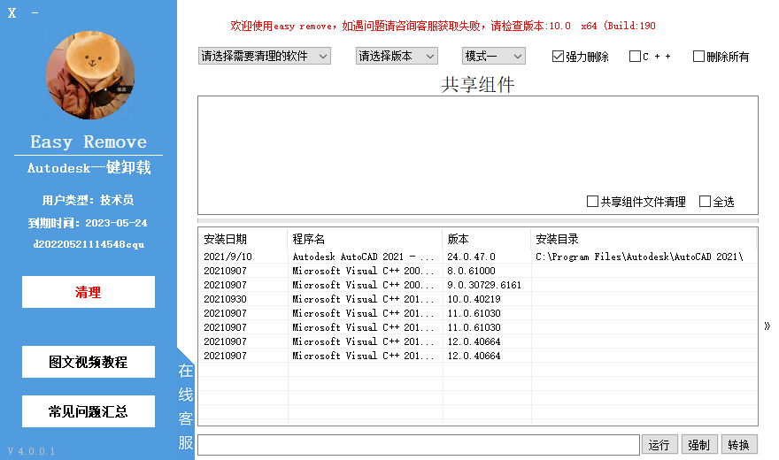Check the 全选 checkbox

[x=705, y=202]
